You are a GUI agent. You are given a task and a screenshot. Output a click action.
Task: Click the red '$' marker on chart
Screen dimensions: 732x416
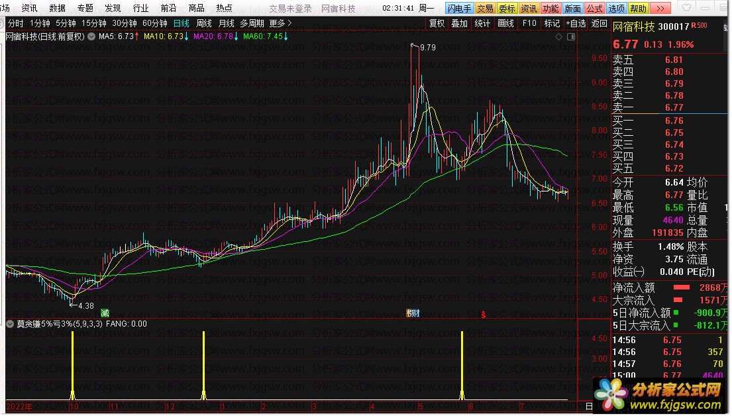tap(483, 315)
